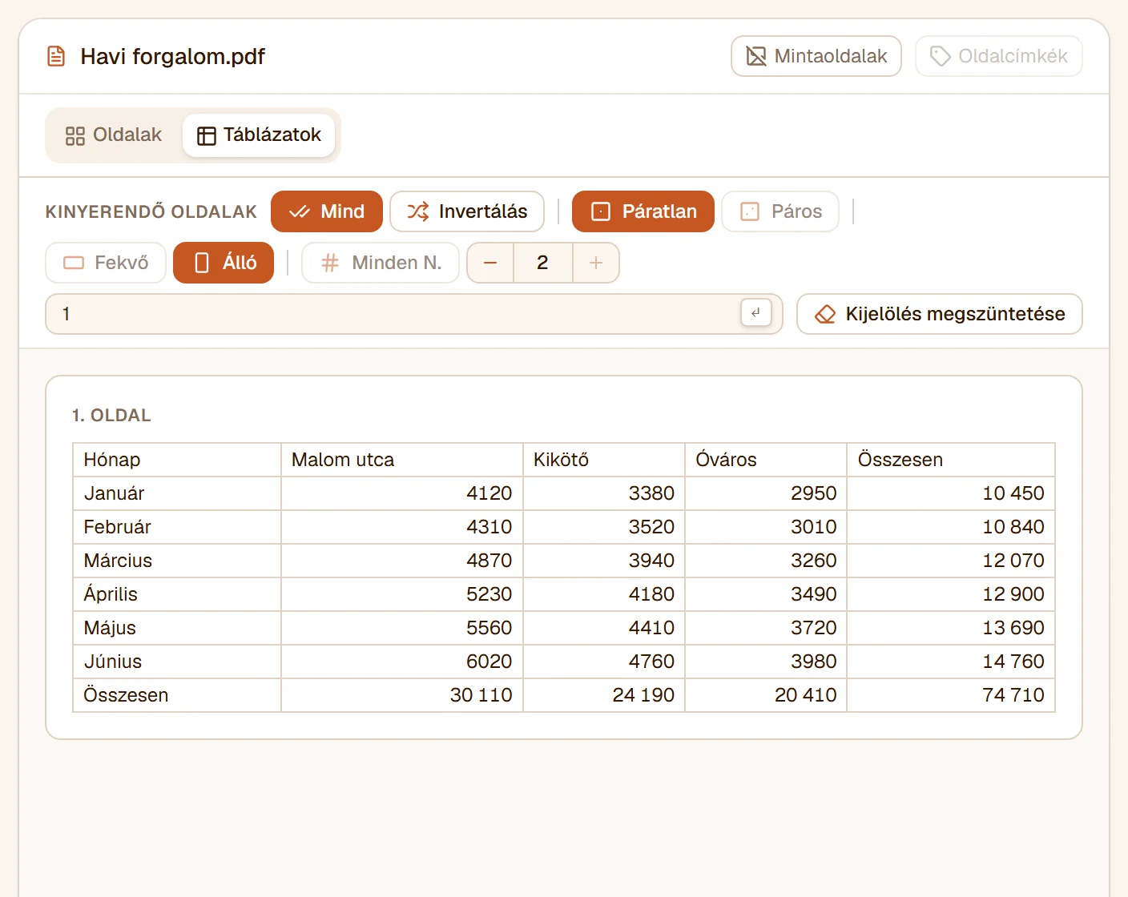Toggle the Mind select-all chip
This screenshot has height=897, width=1128.
(327, 211)
